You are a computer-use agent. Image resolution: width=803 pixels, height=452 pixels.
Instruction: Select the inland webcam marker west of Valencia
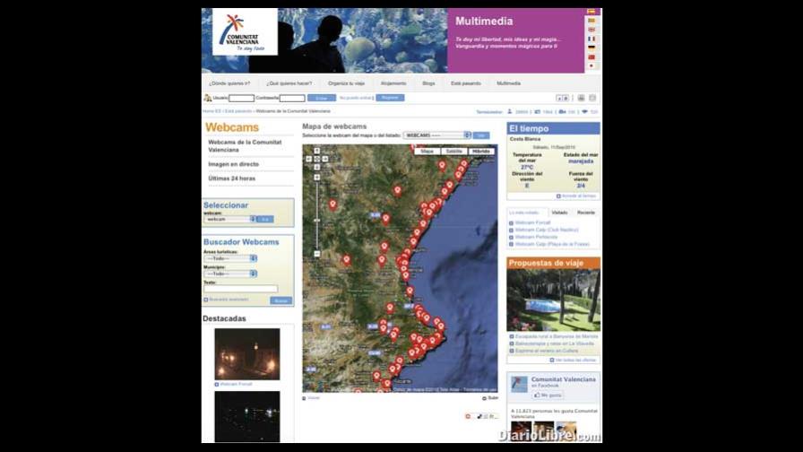(347, 260)
